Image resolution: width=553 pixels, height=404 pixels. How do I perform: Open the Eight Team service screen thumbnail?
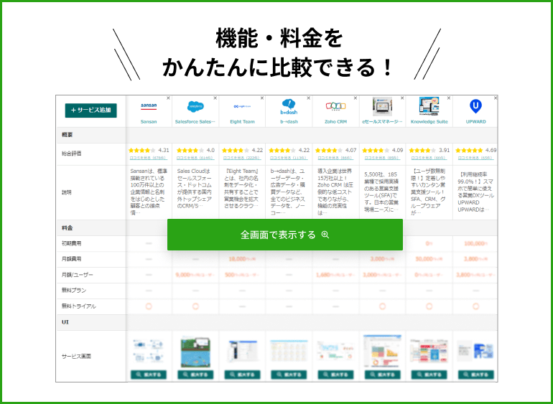[x=242, y=351]
